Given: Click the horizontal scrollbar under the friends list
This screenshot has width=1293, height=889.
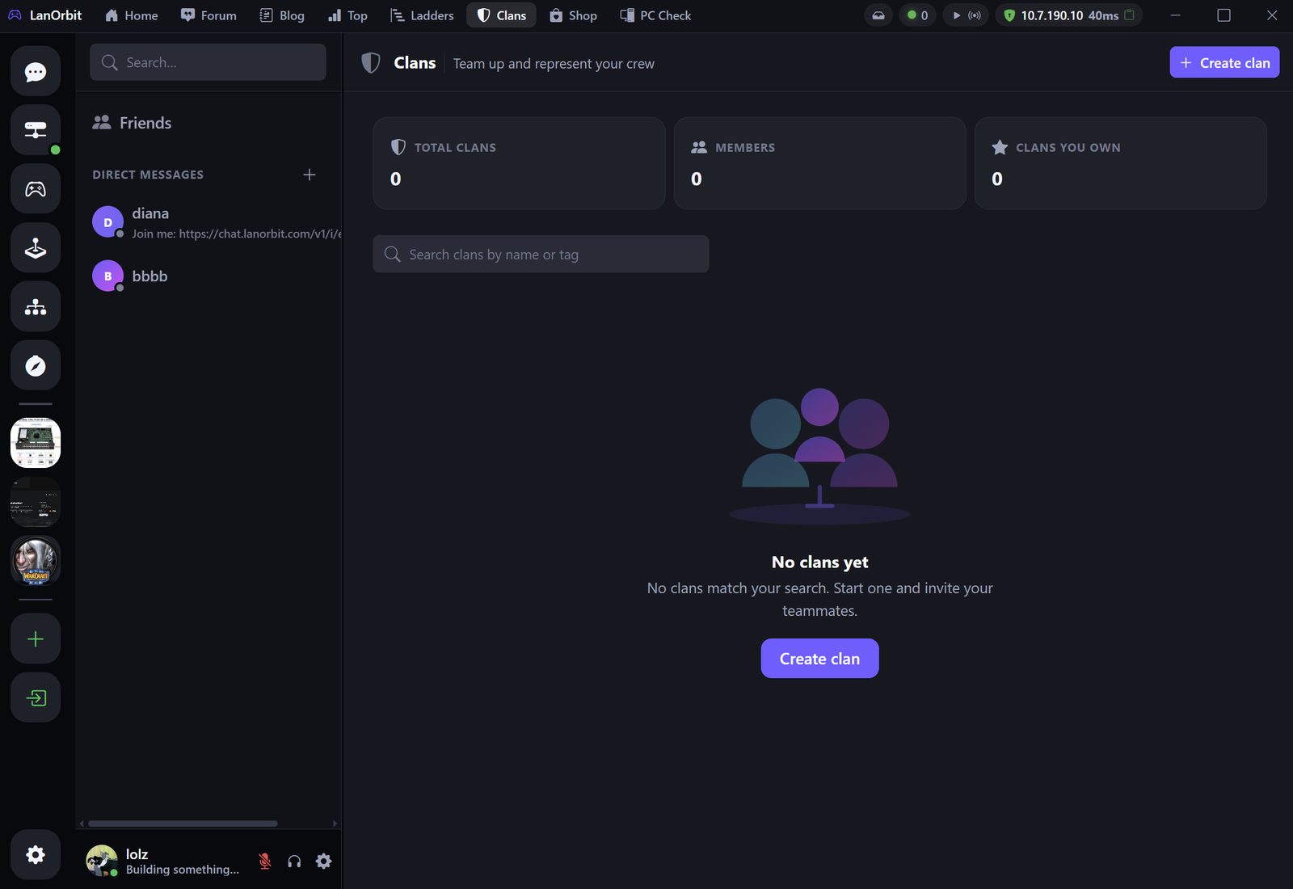Looking at the screenshot, I should pyautogui.click(x=183, y=824).
